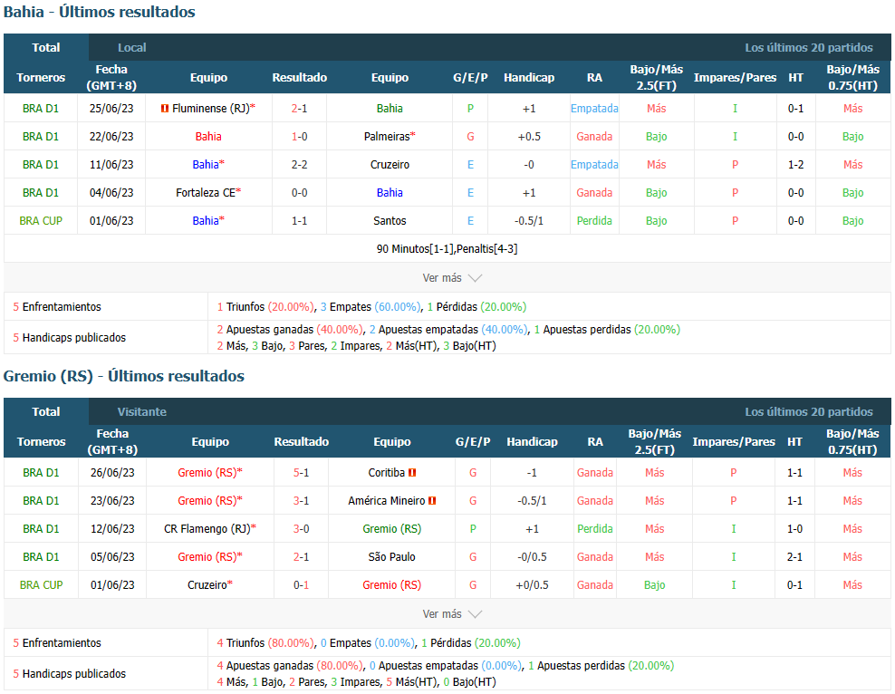Click the date 25/06/23 in Bahia table
Screen dimensions: 895x694
tap(111, 109)
